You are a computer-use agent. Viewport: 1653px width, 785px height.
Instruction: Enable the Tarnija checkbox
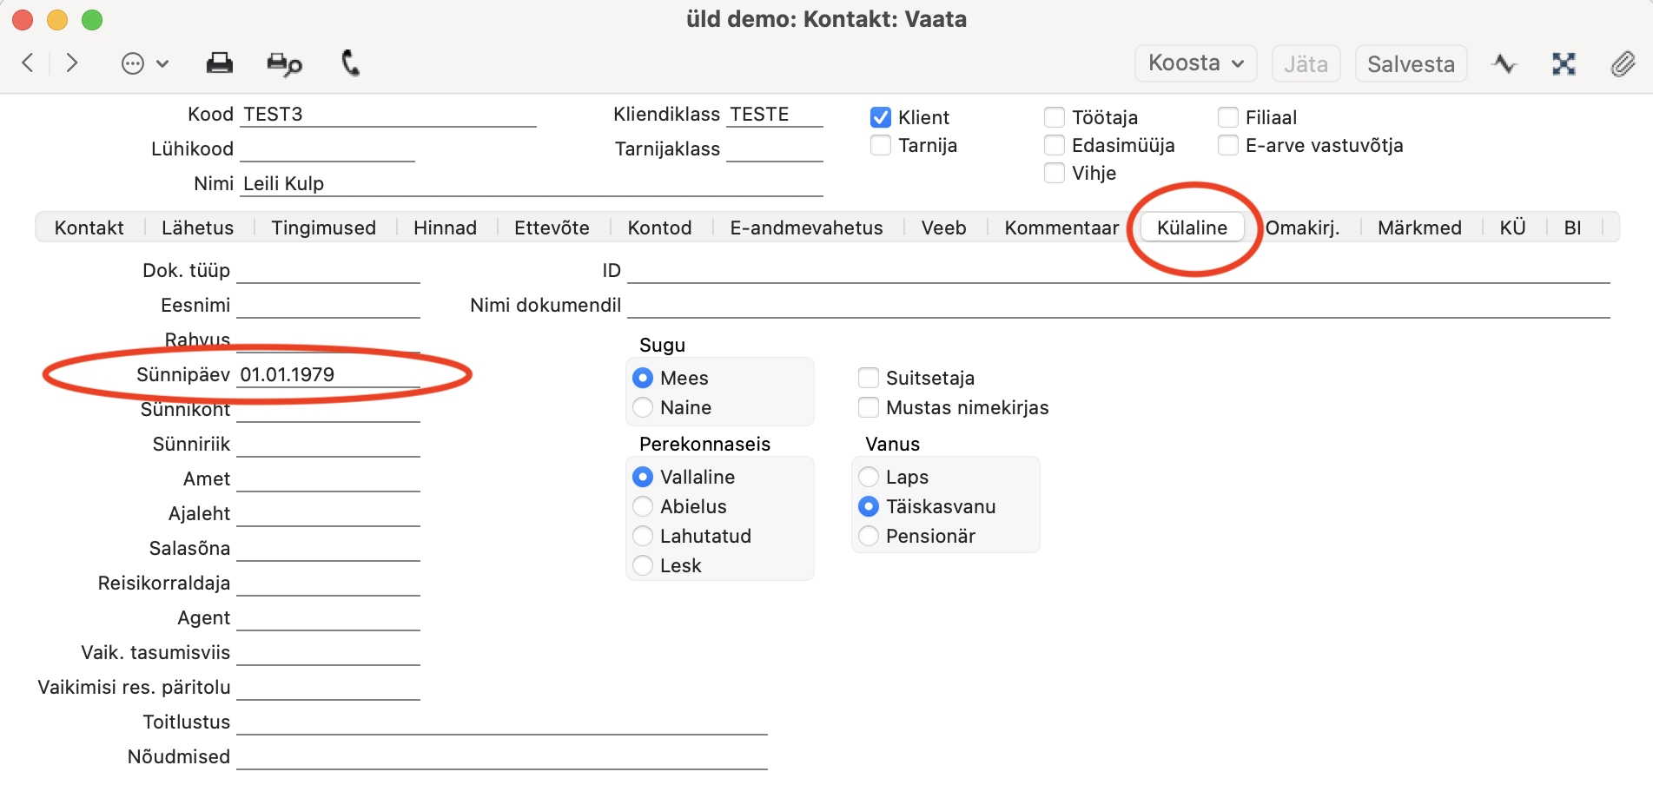[881, 145]
